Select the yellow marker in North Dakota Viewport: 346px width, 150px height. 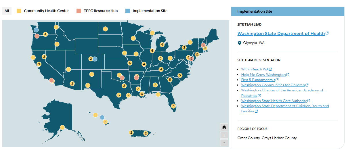click(x=106, y=29)
